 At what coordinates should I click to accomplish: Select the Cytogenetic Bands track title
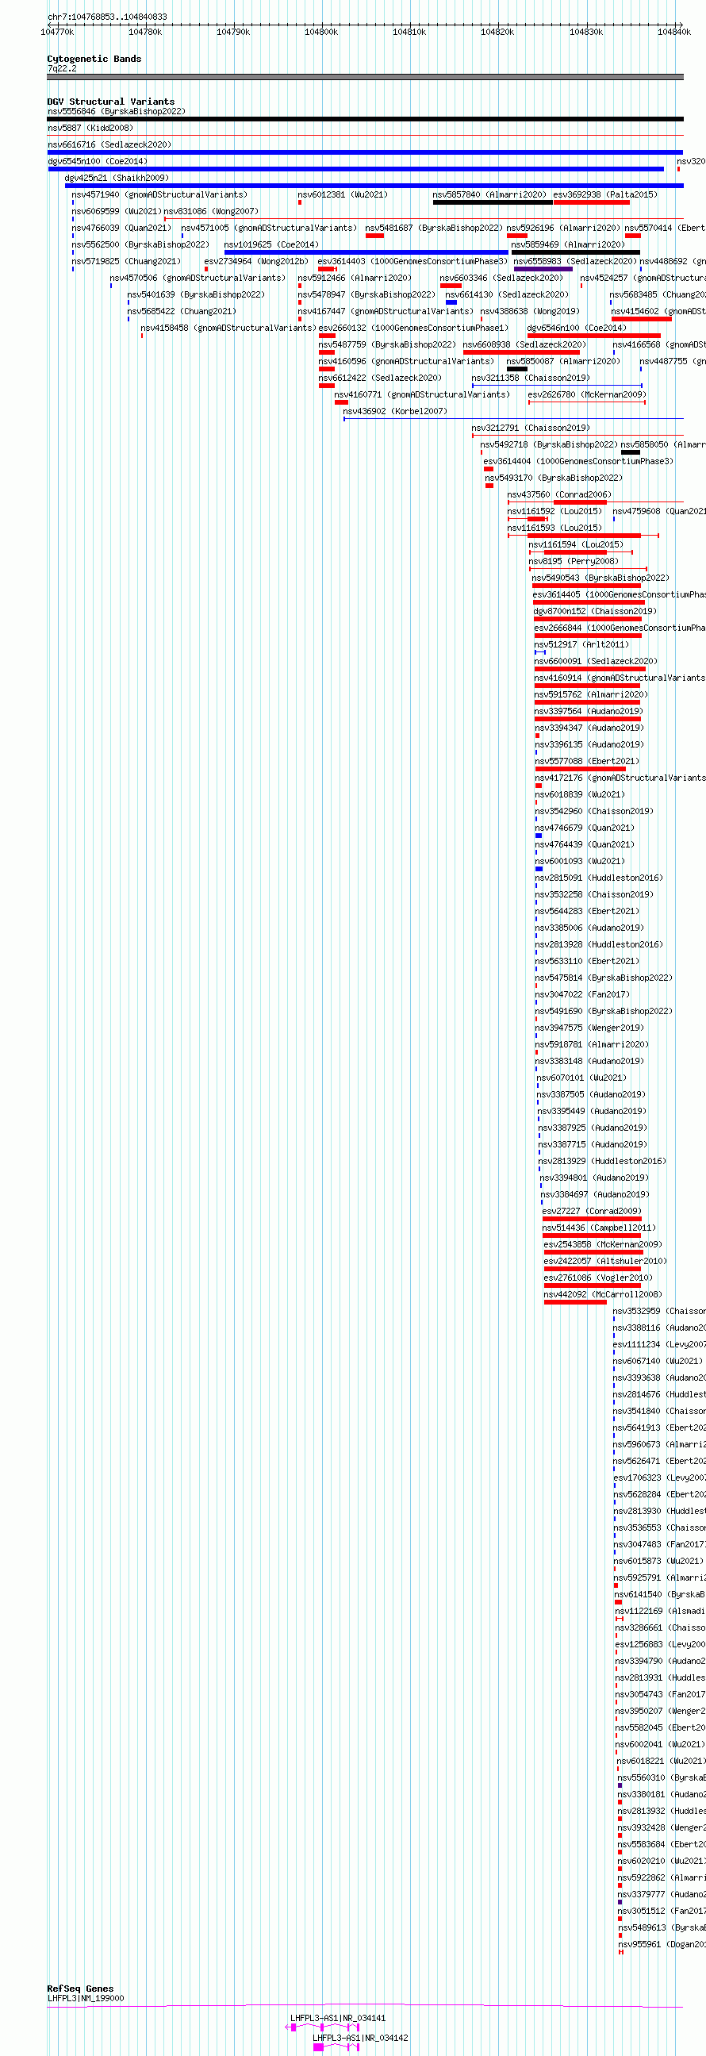click(94, 59)
